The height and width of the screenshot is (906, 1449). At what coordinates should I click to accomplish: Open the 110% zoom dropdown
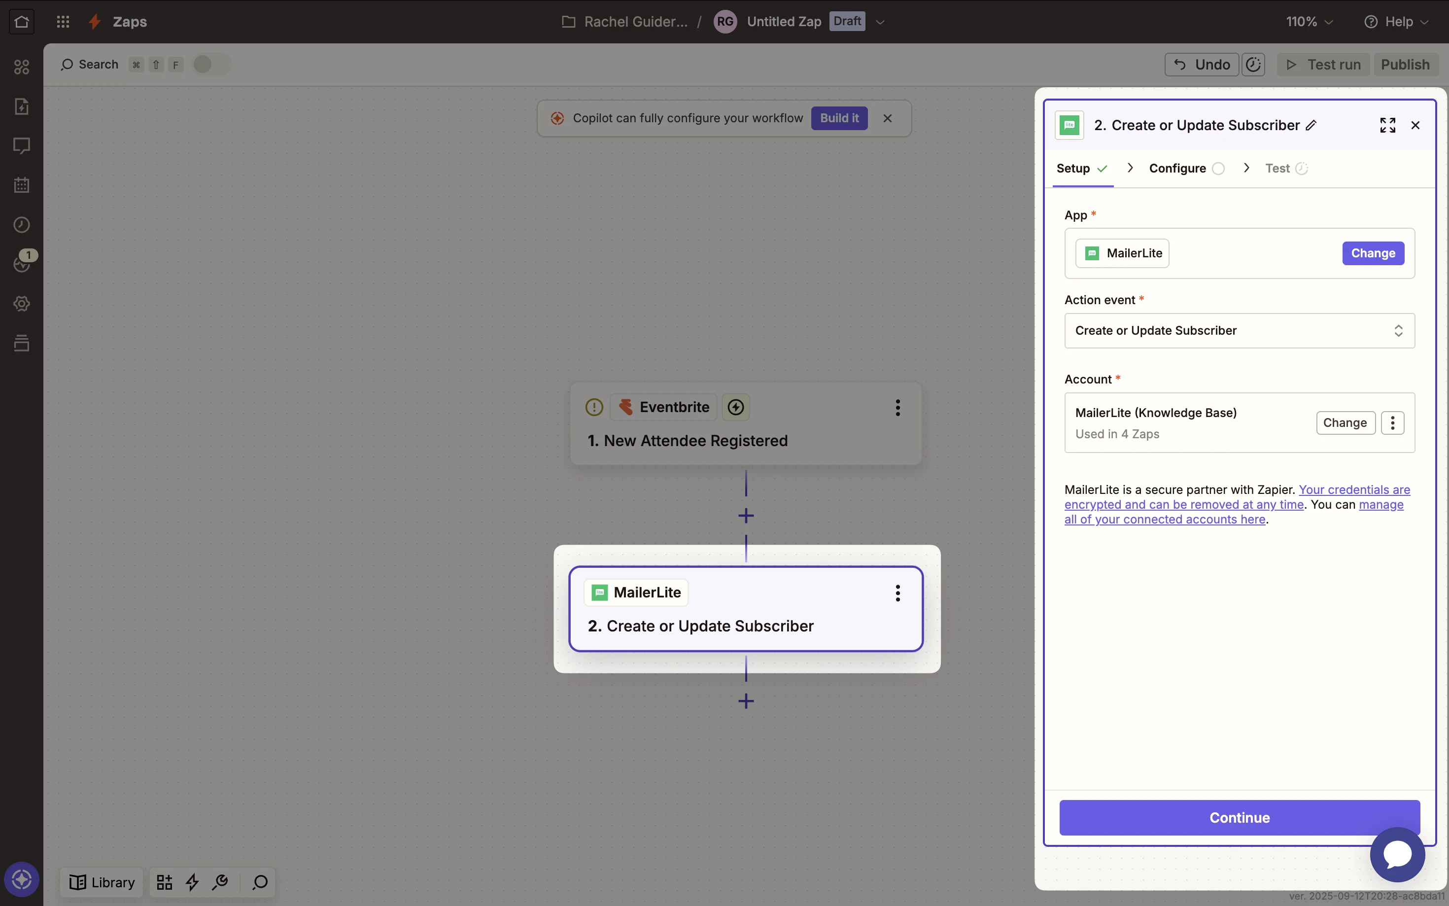click(x=1309, y=22)
